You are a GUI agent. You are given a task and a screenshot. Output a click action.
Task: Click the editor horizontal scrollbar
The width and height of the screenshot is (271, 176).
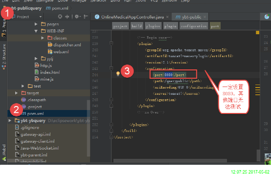[x=170, y=161]
